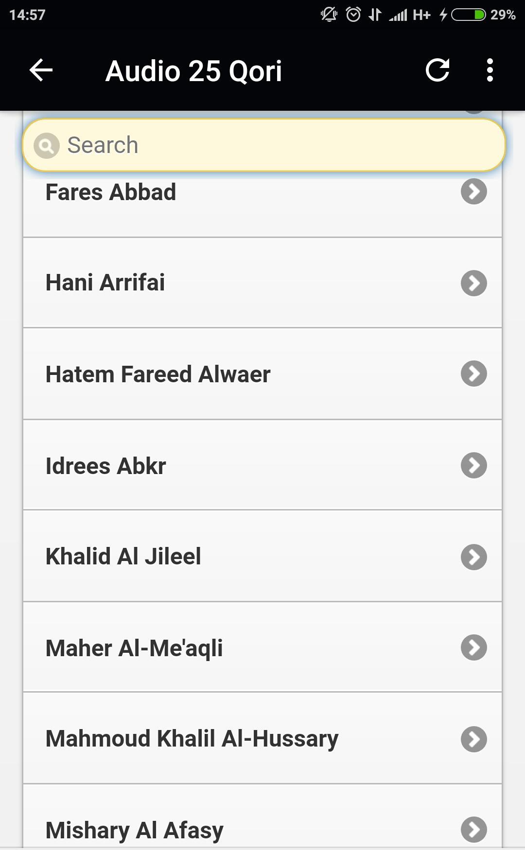The width and height of the screenshot is (525, 850).
Task: Select Hatem Fareed Alwaer from list
Action: tap(262, 374)
